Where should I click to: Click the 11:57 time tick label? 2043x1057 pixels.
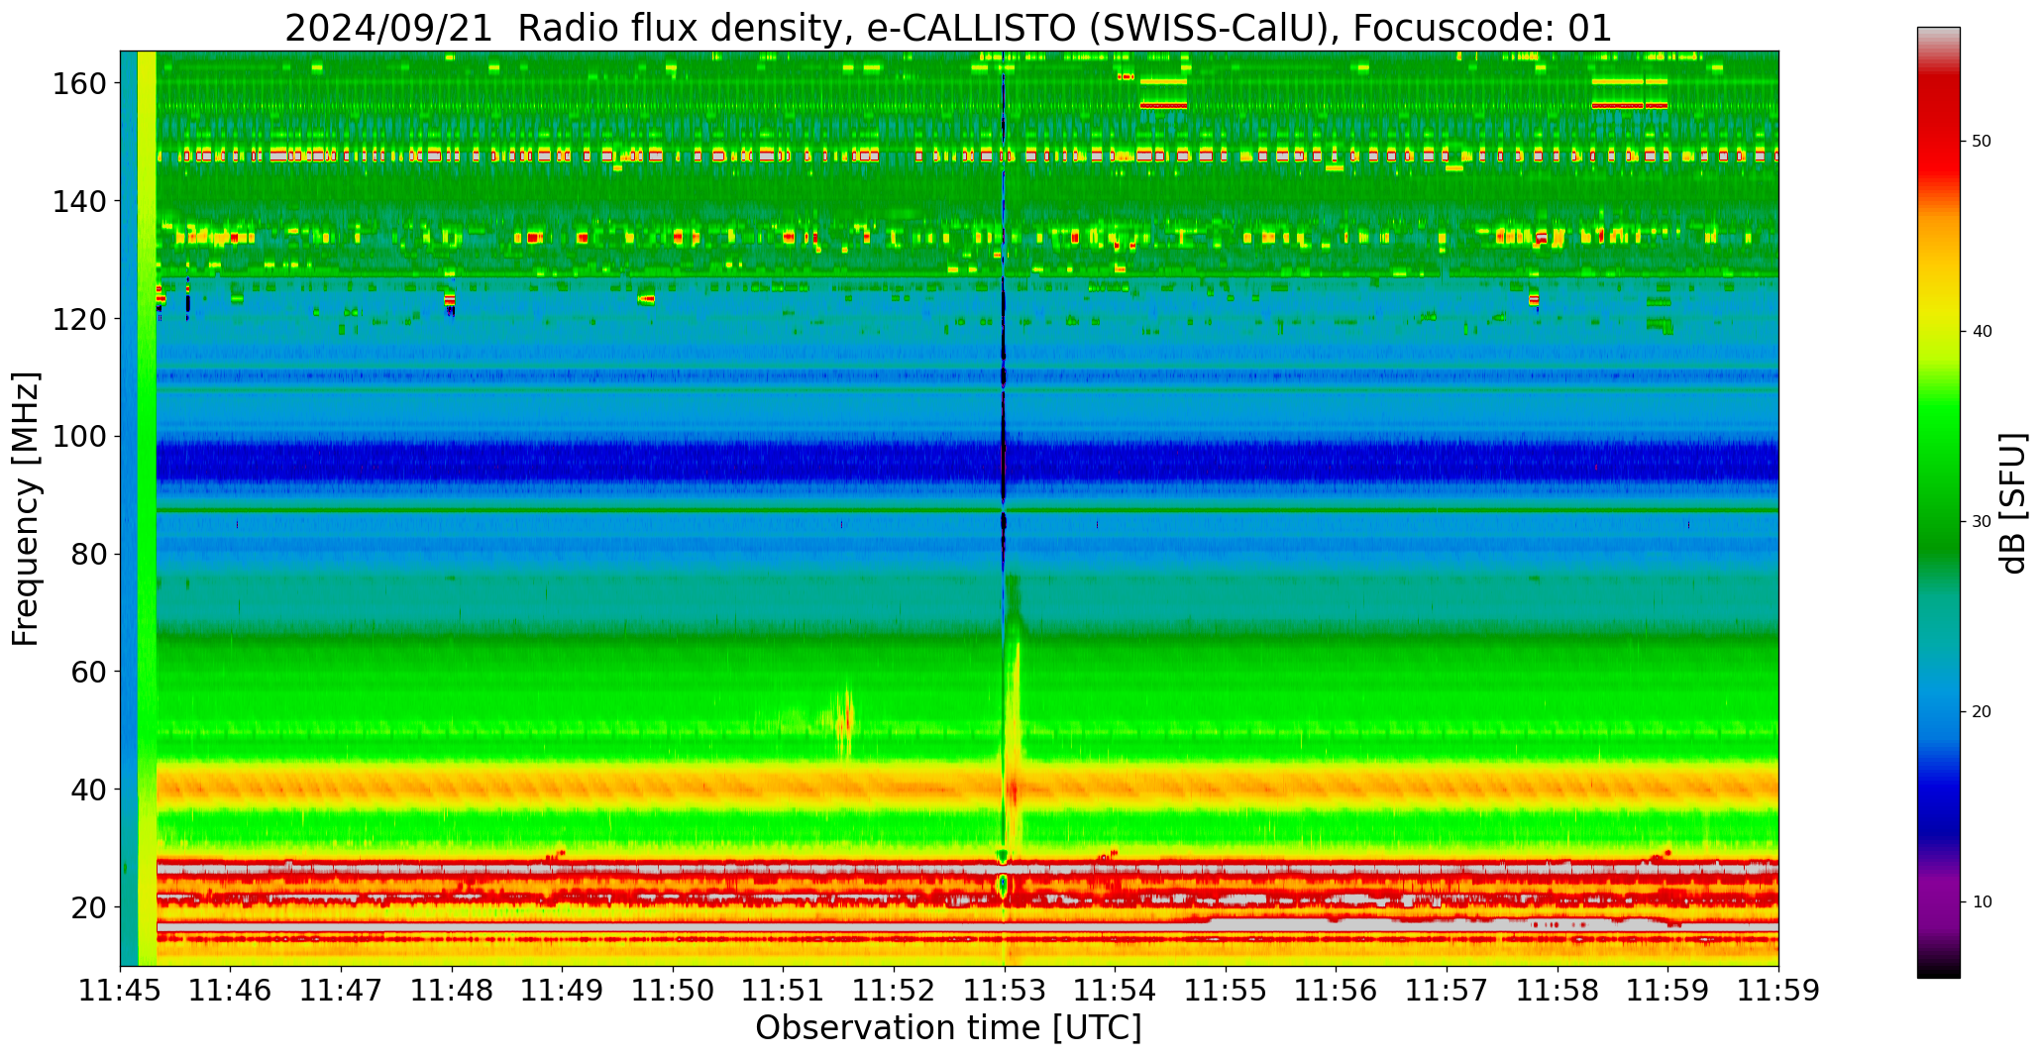[x=1447, y=991]
